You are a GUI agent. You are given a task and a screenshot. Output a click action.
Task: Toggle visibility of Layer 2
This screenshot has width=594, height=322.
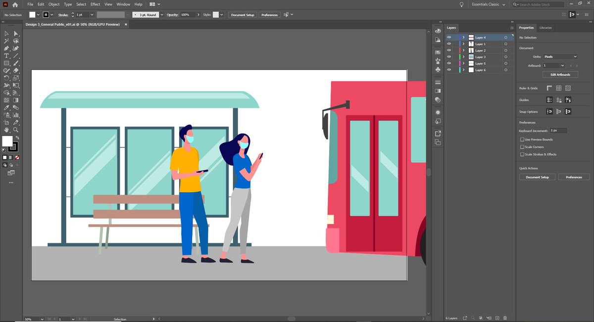449,50
